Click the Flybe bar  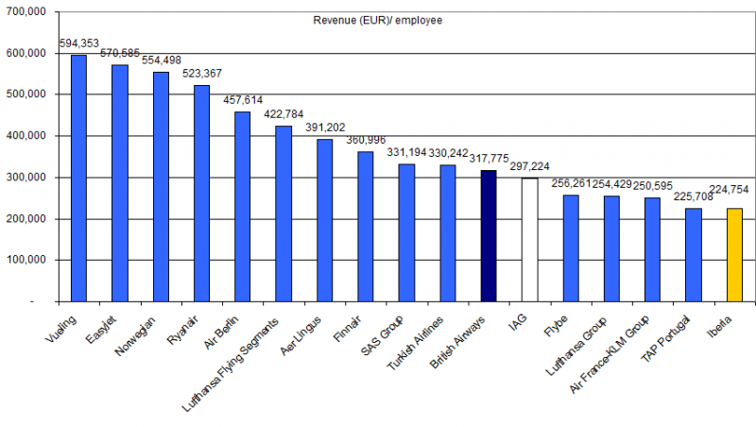click(x=571, y=248)
